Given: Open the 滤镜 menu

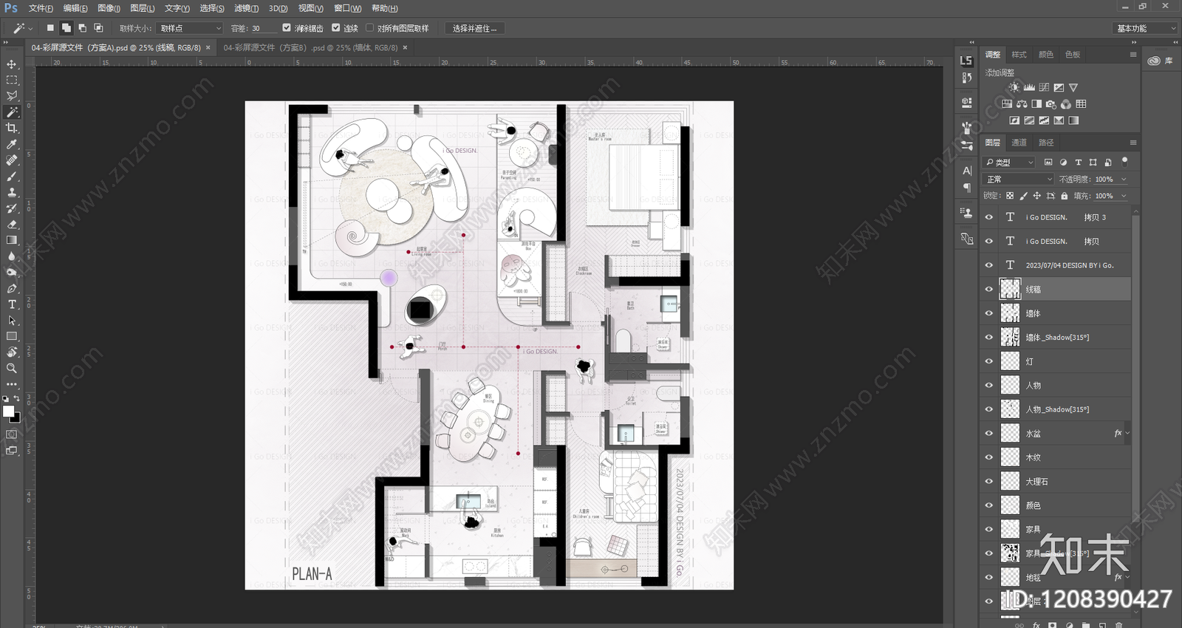Looking at the screenshot, I should point(246,8).
